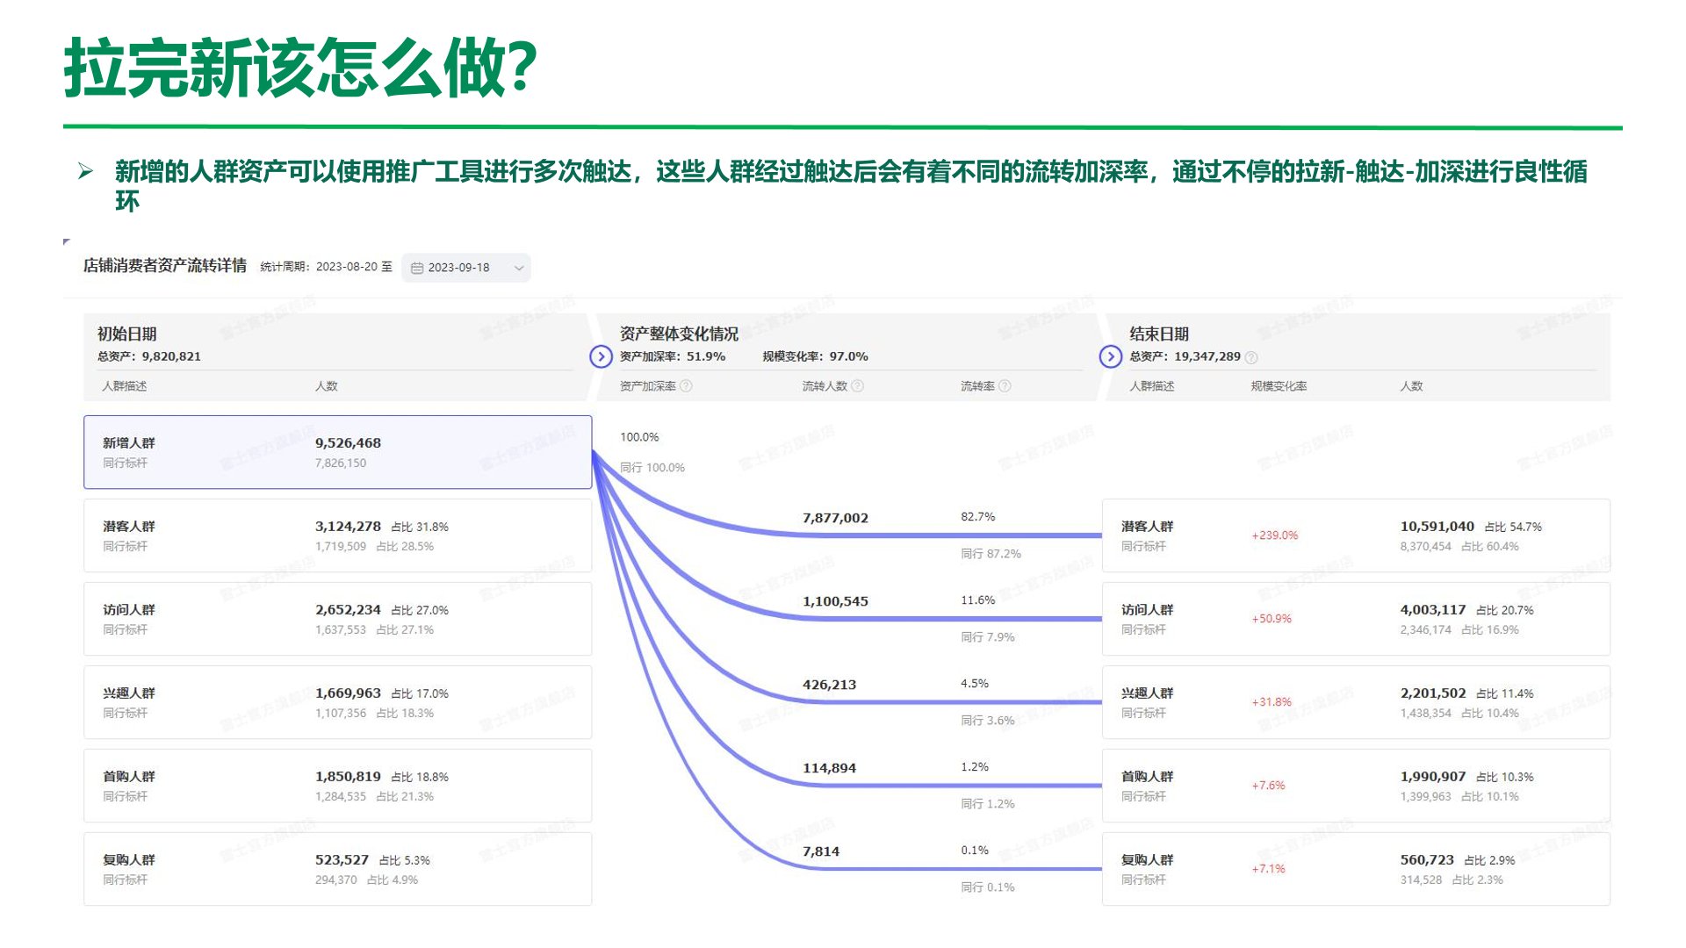
Task: Select the initial 首购人群 card
Action: (x=337, y=786)
